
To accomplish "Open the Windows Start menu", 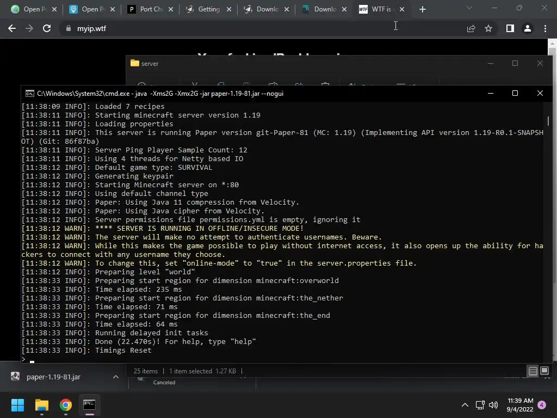I will click(x=18, y=405).
